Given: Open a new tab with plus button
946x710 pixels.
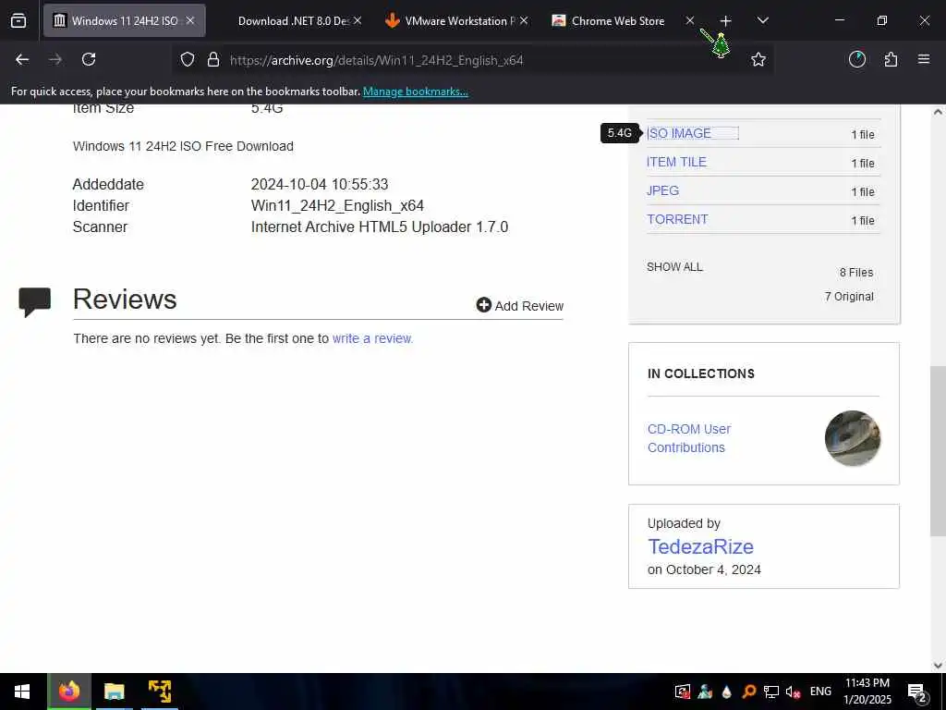Looking at the screenshot, I should tap(726, 21).
